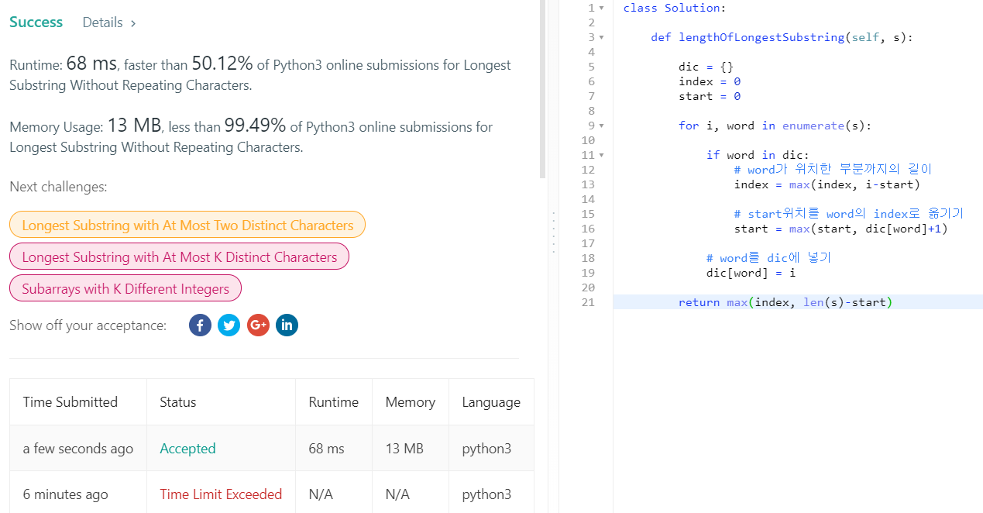Click 'Show off your acceptance:' label
Image resolution: width=983 pixels, height=513 pixels.
pyautogui.click(x=88, y=325)
